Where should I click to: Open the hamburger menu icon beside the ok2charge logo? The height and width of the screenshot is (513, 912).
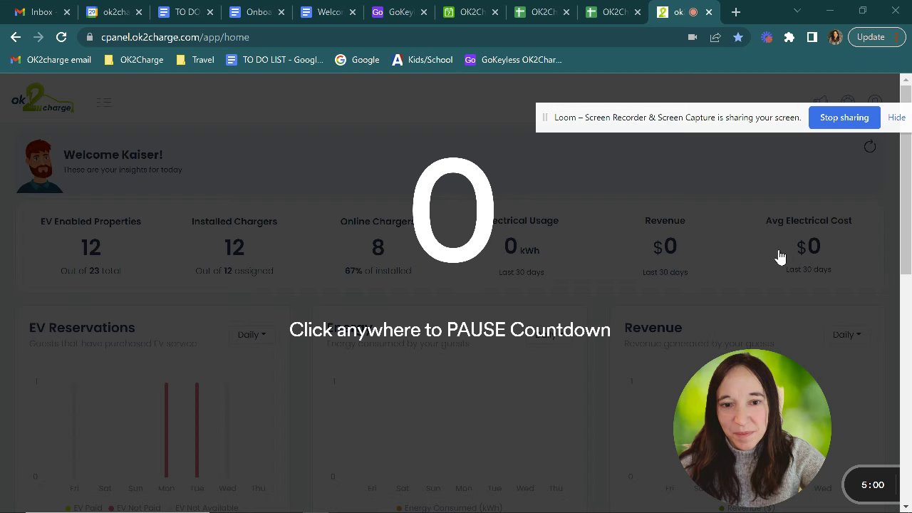[x=104, y=103]
